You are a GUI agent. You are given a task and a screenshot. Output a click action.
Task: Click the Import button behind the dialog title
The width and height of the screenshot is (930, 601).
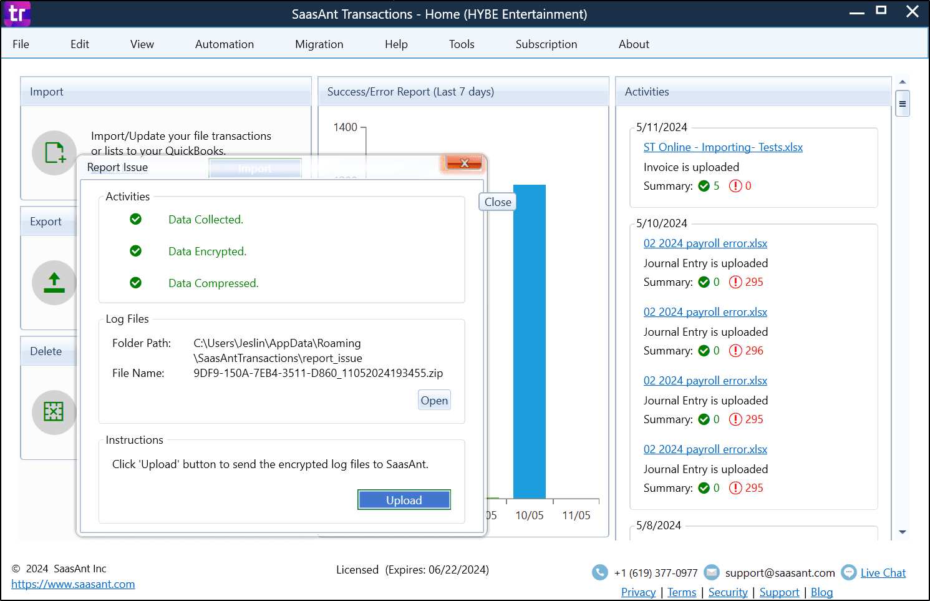(255, 169)
